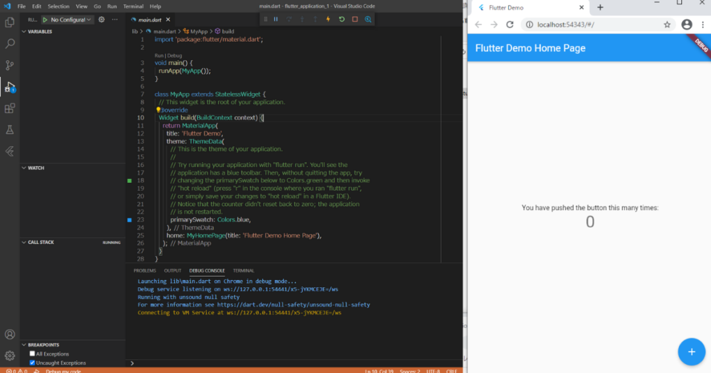Image resolution: width=711 pixels, height=373 pixels.
Task: Click the Debug code lens above main
Action: point(174,55)
